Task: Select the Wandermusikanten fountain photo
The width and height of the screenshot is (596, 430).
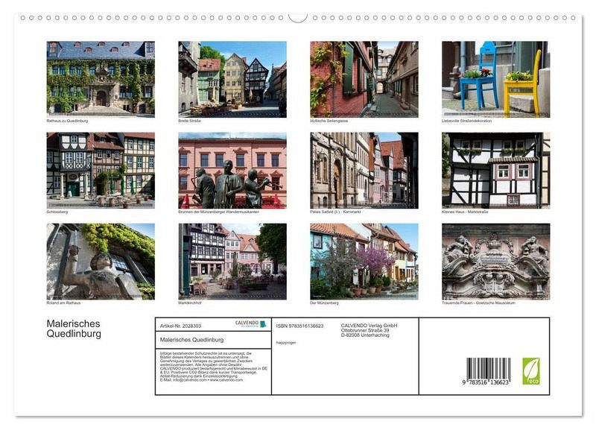Action: click(232, 170)
